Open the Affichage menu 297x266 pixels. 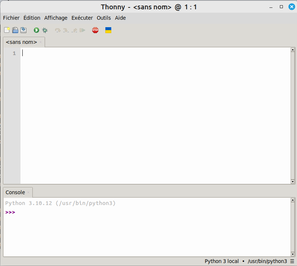tap(56, 18)
